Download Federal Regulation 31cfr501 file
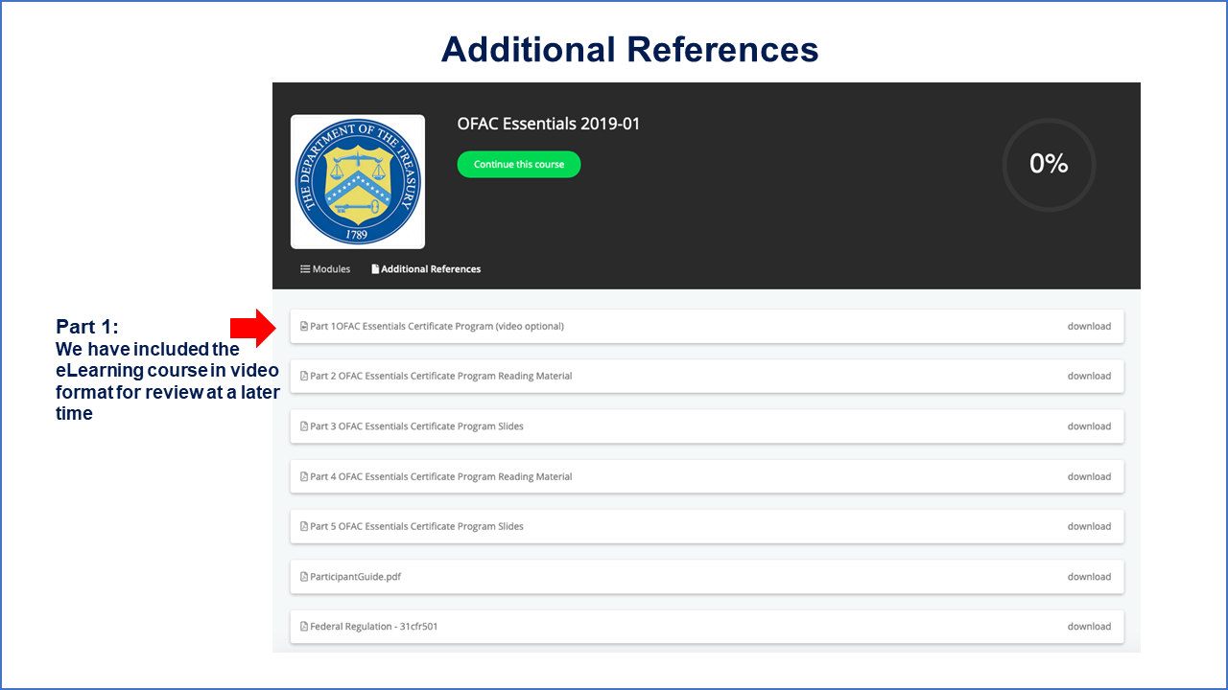 click(x=1089, y=627)
